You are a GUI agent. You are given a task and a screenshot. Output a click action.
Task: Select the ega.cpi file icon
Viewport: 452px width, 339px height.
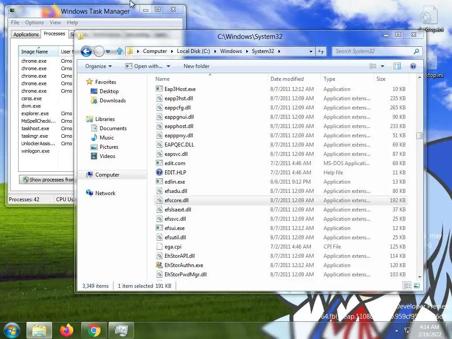tap(159, 246)
